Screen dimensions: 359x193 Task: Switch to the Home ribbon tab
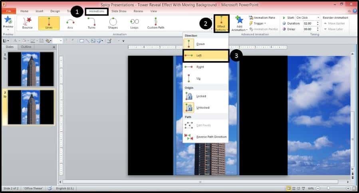(x=24, y=11)
